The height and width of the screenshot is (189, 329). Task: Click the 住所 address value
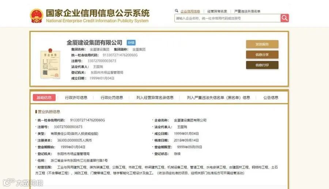coord(79,160)
